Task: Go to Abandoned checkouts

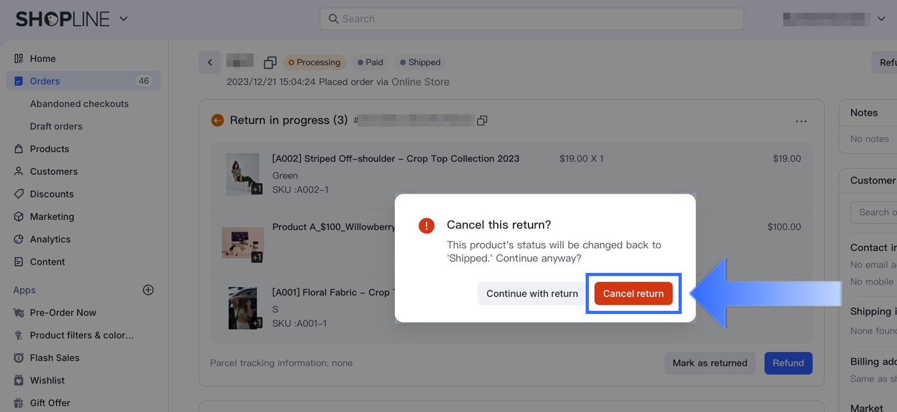Action: (79, 104)
